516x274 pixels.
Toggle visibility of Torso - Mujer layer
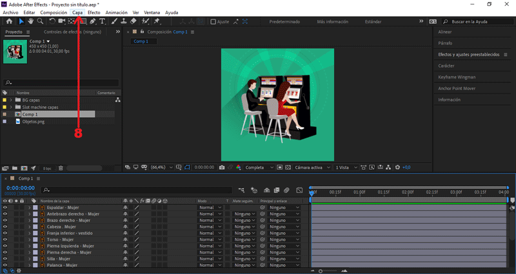tap(5, 239)
